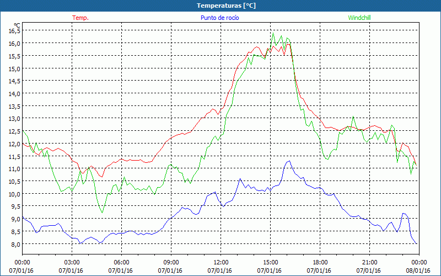
Task: Click the 18:00 time axis label
Action: click(x=320, y=263)
